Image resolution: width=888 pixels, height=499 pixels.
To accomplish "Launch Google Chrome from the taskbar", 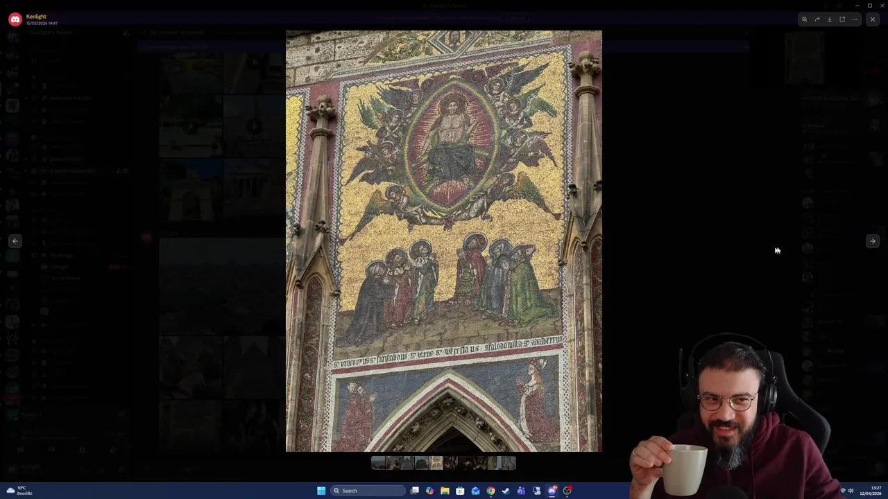I will pos(490,491).
